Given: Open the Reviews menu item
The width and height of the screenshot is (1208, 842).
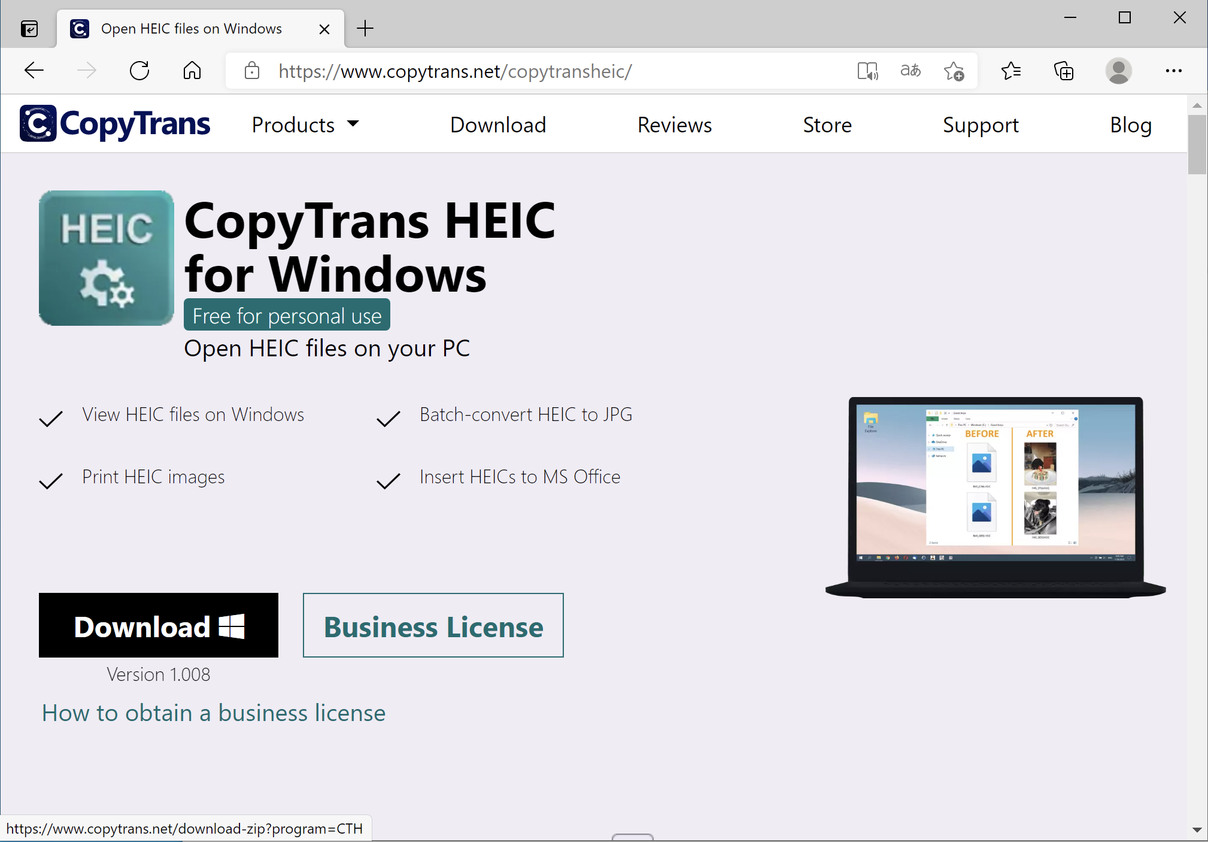Looking at the screenshot, I should (674, 125).
